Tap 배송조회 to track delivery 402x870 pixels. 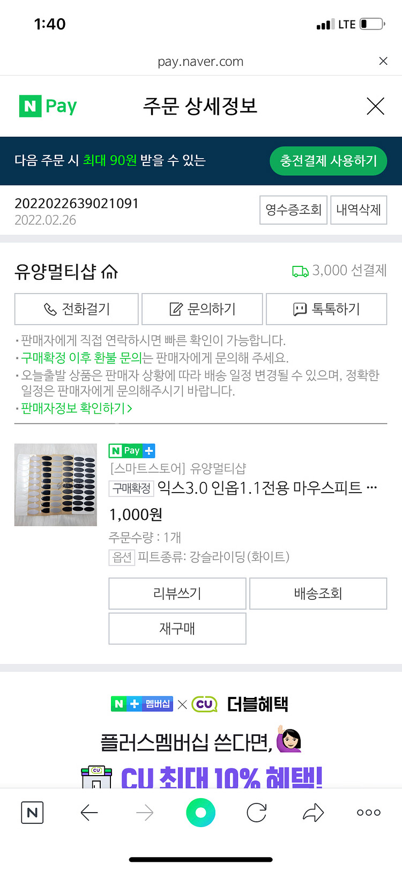tap(318, 593)
